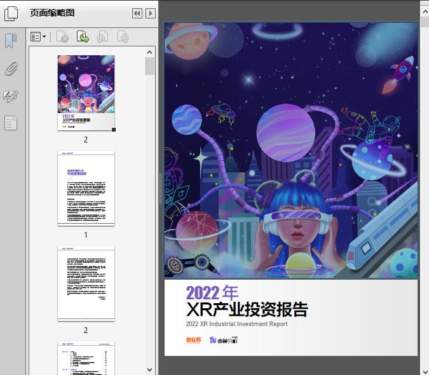This screenshot has height=375, width=429.
Task: Click the delete pages toolbar icon
Action: click(62, 36)
